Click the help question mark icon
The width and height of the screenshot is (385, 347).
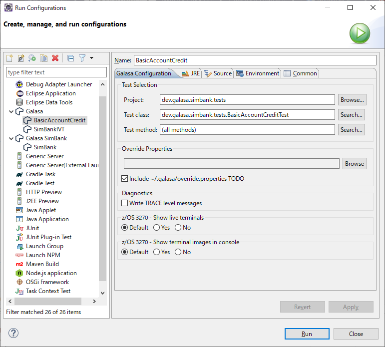coord(13,333)
